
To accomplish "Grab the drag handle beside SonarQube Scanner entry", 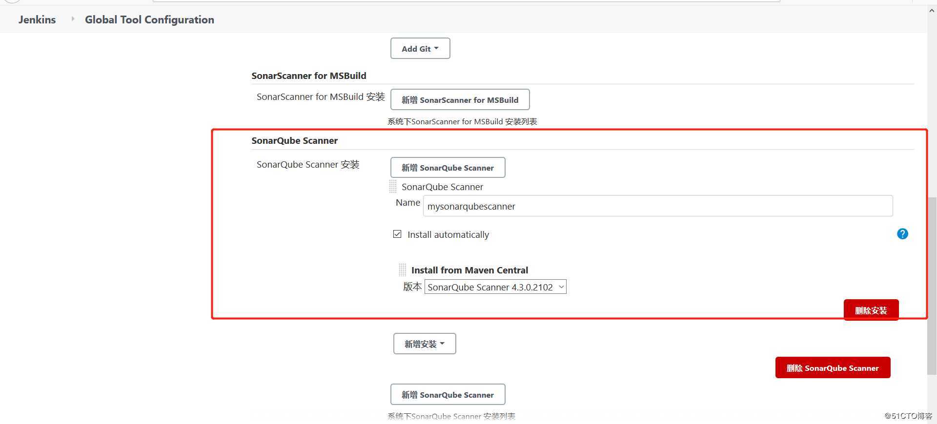I will (x=393, y=186).
